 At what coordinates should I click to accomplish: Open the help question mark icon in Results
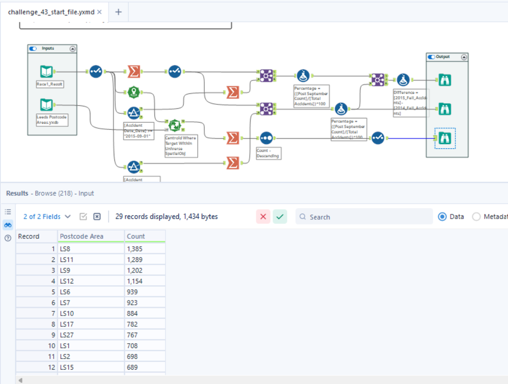[8, 238]
